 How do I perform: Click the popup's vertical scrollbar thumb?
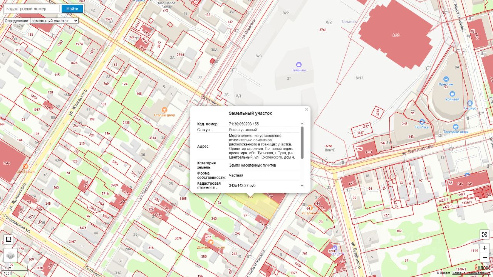tap(302, 142)
